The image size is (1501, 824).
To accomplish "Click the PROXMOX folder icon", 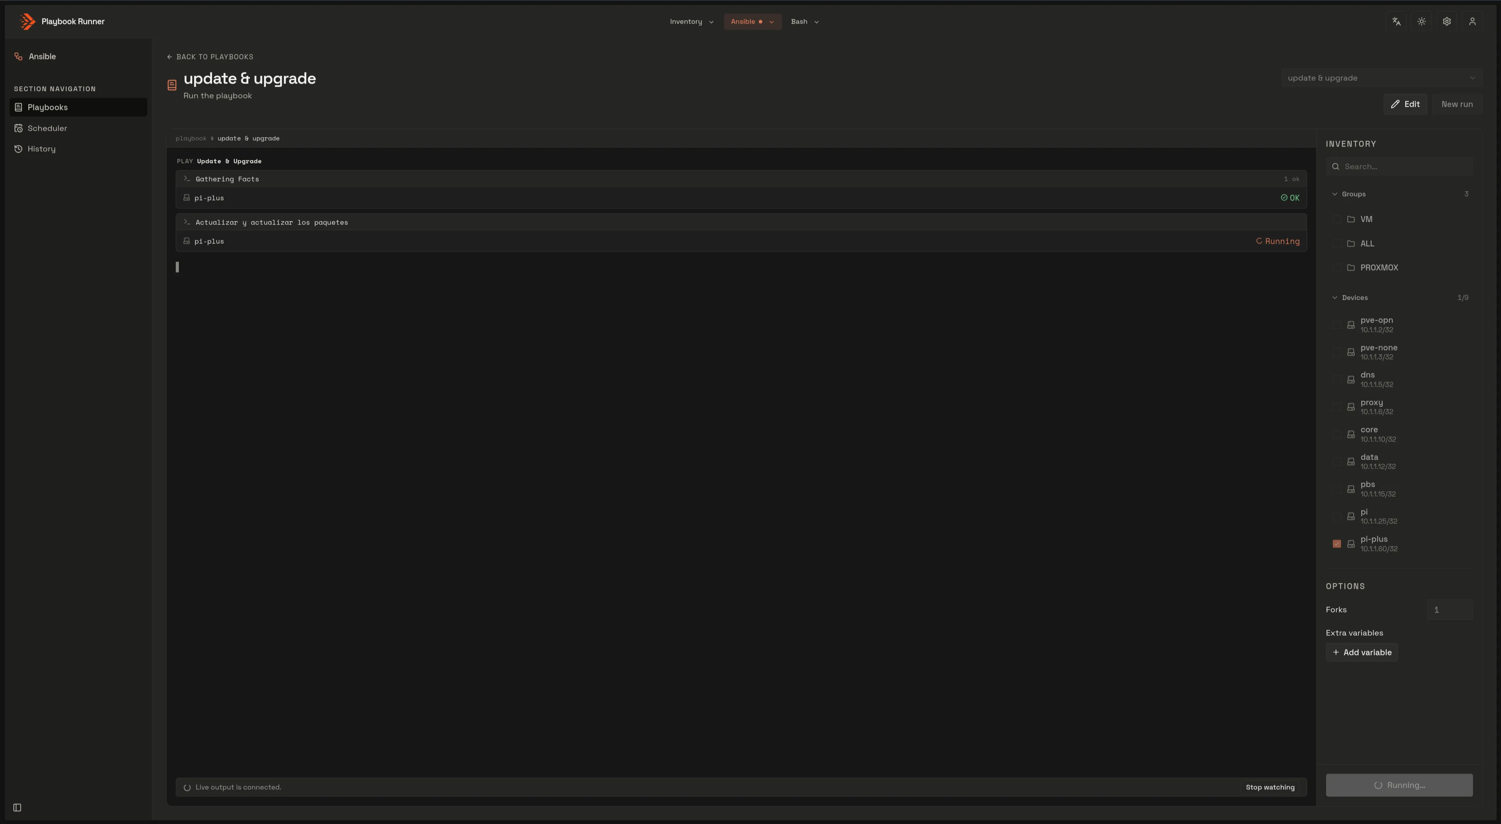I will point(1351,267).
